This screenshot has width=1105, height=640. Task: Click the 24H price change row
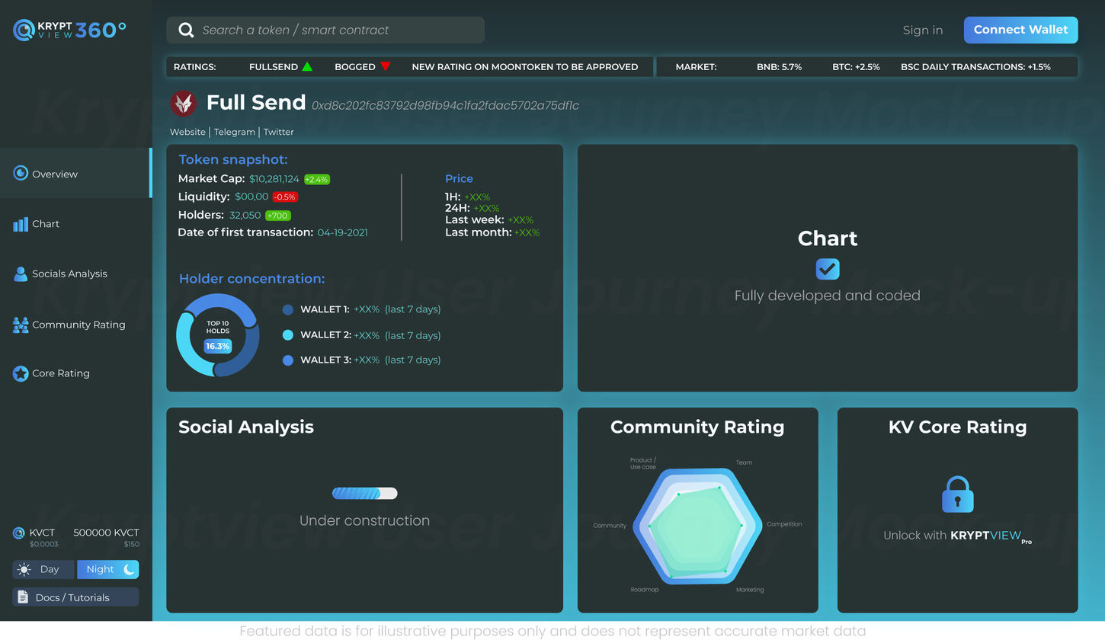[472, 208]
